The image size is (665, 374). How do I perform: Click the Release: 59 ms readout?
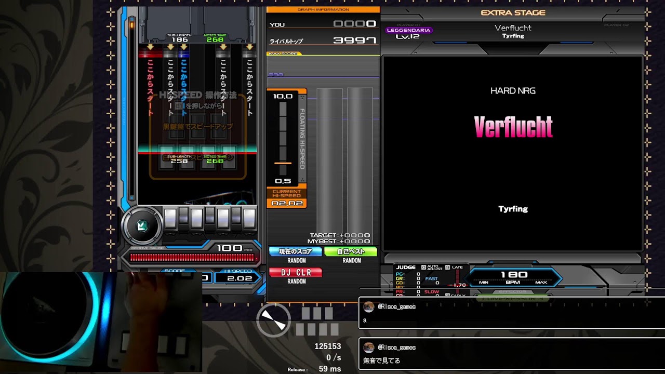click(314, 369)
